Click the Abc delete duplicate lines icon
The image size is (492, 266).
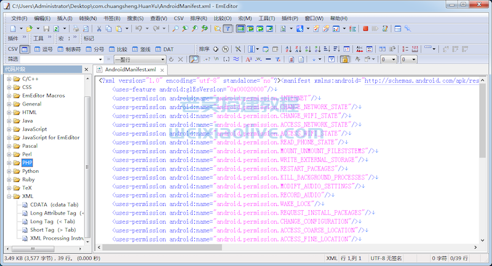(360, 49)
